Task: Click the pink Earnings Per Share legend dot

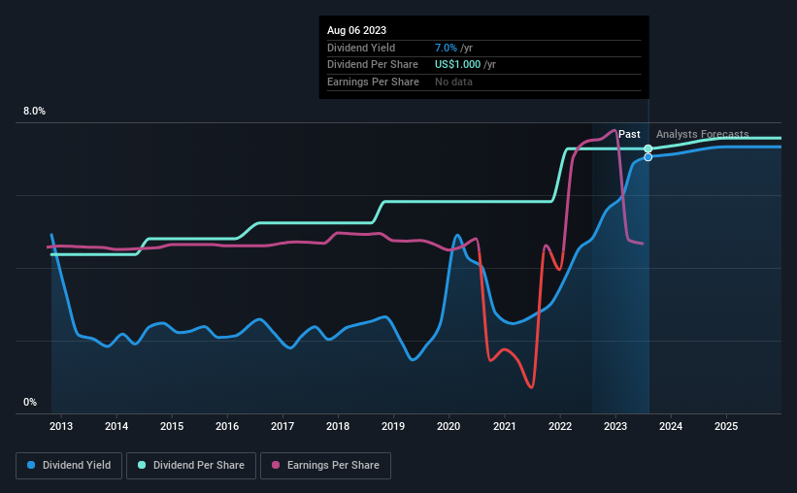Action: pyautogui.click(x=276, y=465)
